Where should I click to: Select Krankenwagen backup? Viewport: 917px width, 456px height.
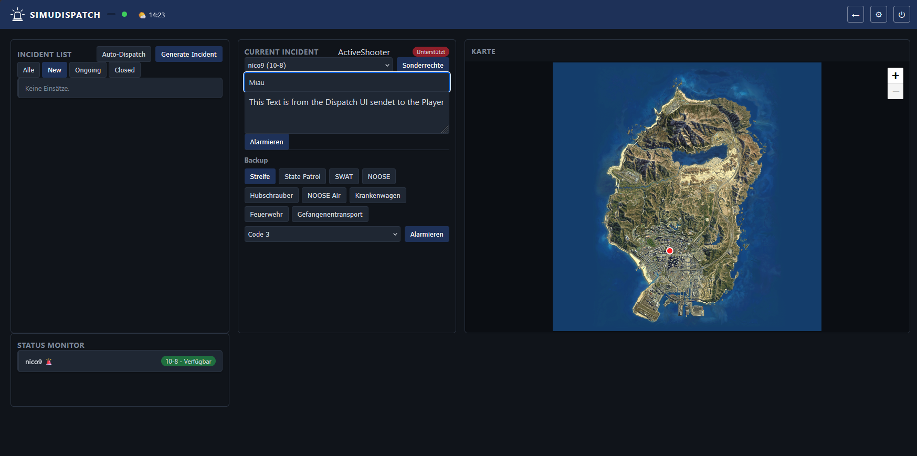pos(378,195)
